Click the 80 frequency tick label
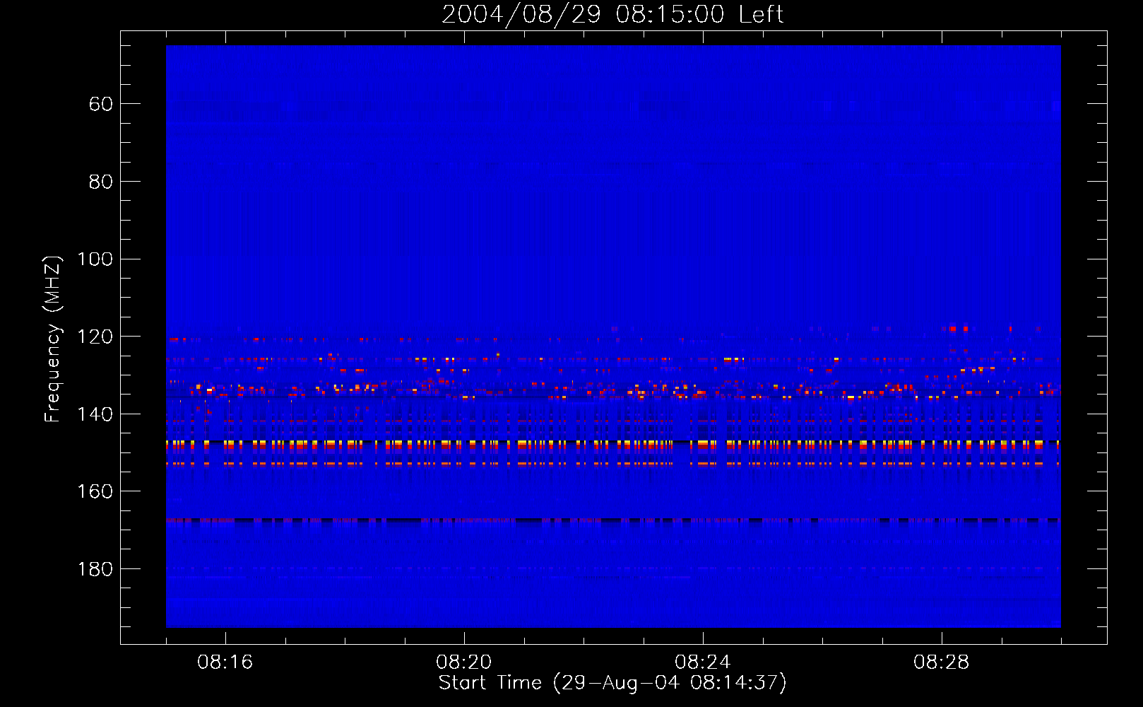Viewport: 1143px width, 707px height. [x=100, y=182]
